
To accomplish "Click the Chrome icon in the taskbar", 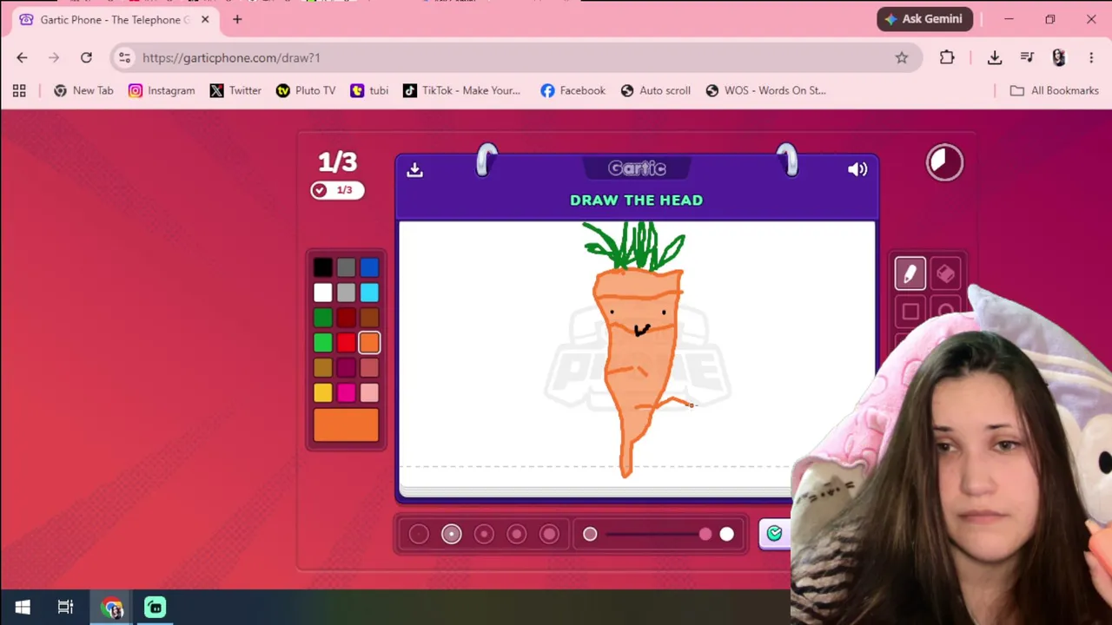I will coord(112,607).
